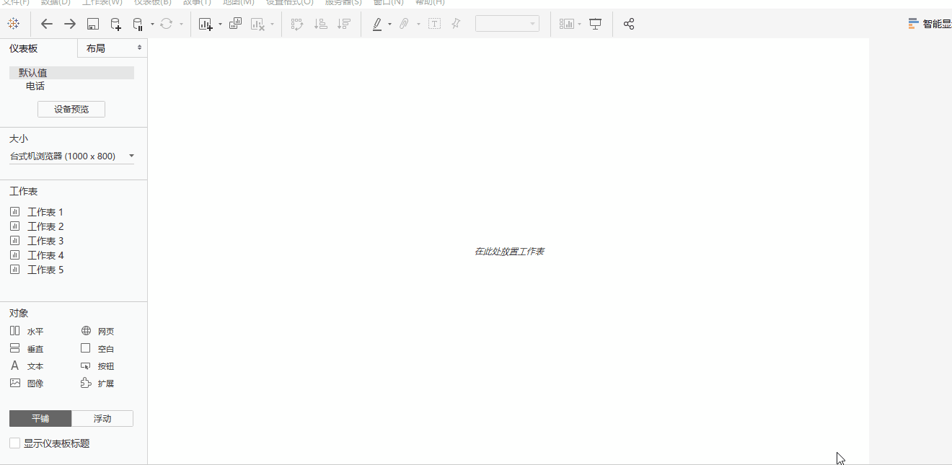
Task: Sort descending icon in toolbar
Action: 344,24
